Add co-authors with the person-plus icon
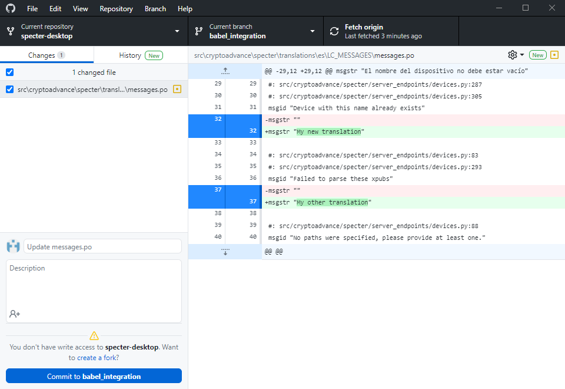This screenshot has width=565, height=389. pos(15,314)
